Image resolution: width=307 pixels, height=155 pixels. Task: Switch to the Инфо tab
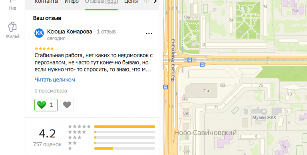72,2
